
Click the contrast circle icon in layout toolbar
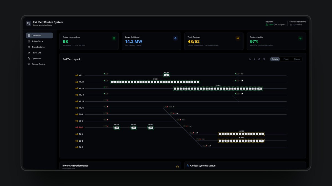click(x=264, y=59)
